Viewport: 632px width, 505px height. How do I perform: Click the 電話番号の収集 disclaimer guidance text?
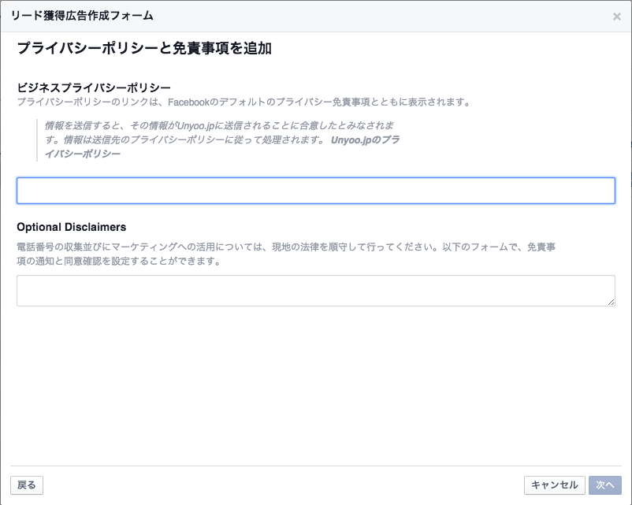coord(286,247)
